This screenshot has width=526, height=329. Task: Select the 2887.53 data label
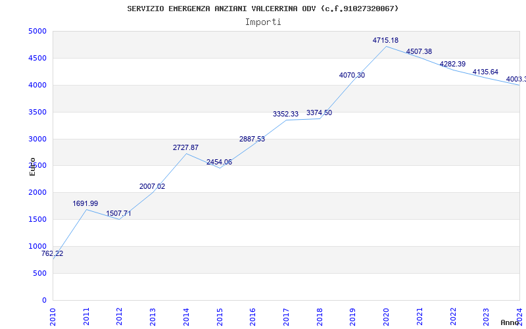pyautogui.click(x=252, y=139)
